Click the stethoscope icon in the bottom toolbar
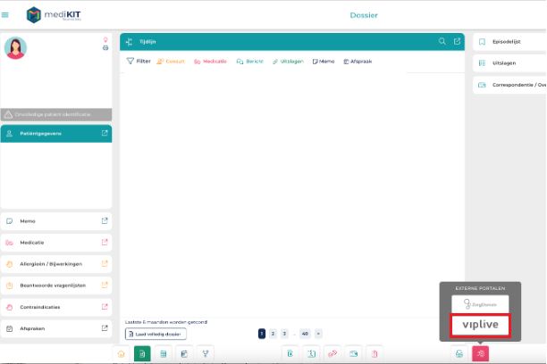 click(206, 354)
